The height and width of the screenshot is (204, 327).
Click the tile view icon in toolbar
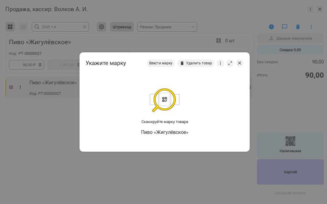[x=10, y=27]
